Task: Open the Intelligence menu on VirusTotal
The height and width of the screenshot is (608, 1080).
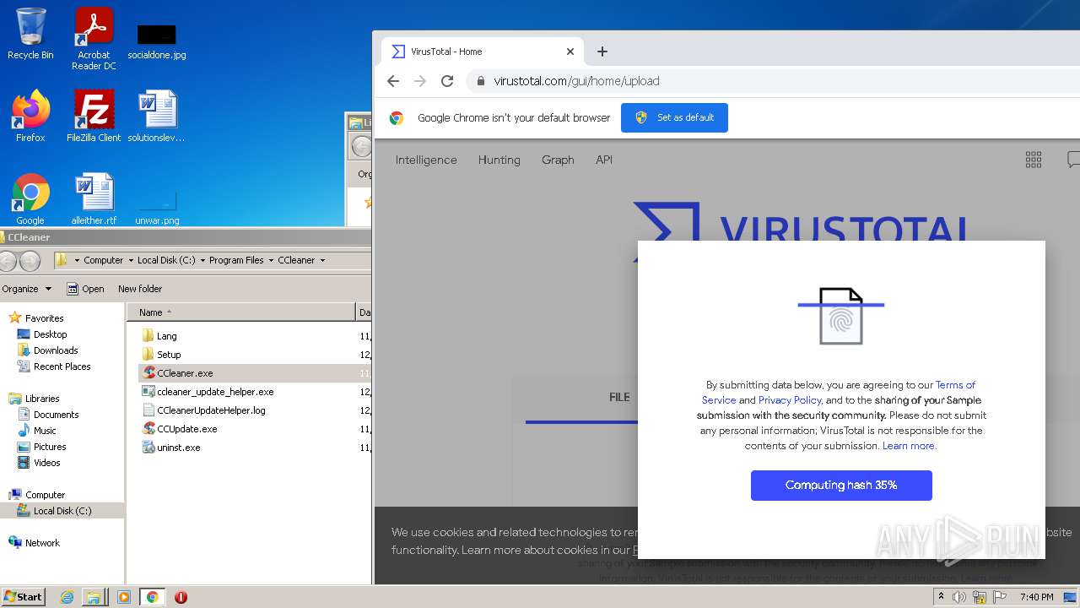Action: pyautogui.click(x=426, y=160)
